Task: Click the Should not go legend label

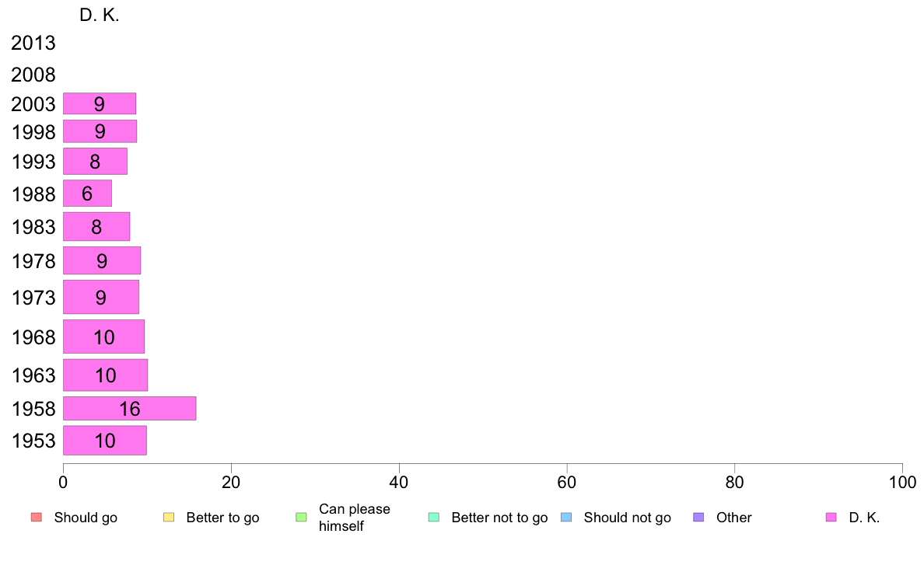Action: [627, 518]
